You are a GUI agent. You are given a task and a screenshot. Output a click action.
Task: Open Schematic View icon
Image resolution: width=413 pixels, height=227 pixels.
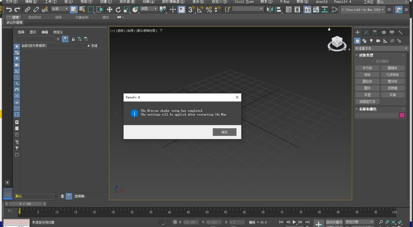(325, 10)
